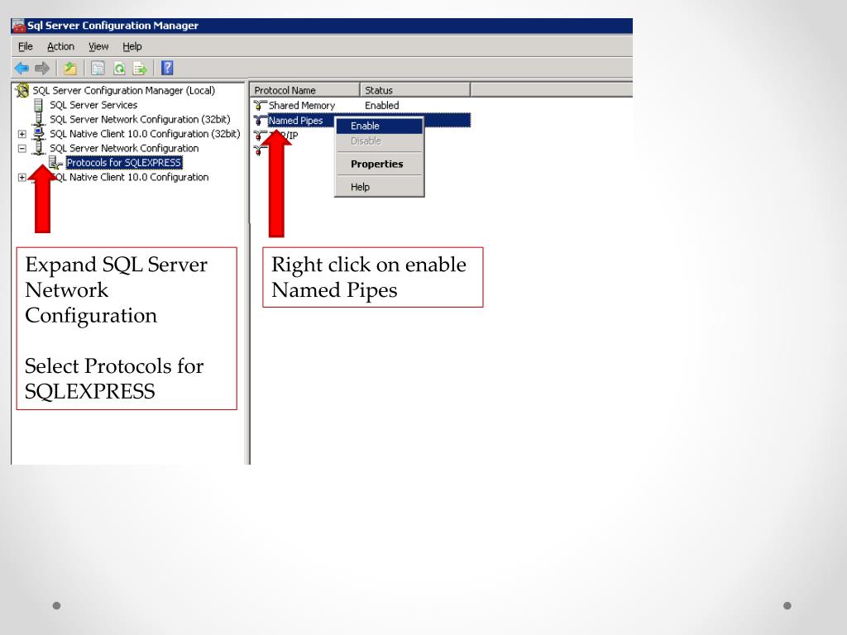Click the TCP/IP protocol row icon
The height and width of the screenshot is (635, 847).
click(260, 135)
